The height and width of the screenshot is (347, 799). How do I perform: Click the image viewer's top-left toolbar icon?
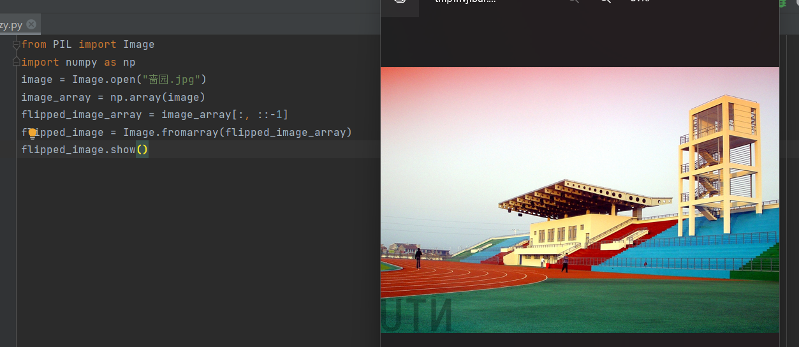[400, 1]
